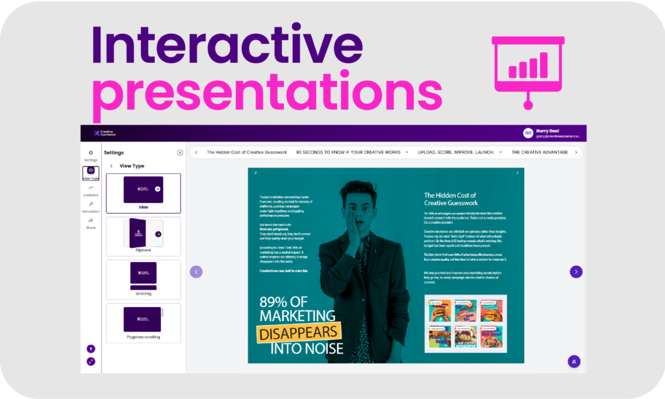Image resolution: width=665 pixels, height=399 pixels.
Task: Select the View Type sidebar icon
Action: [91, 172]
